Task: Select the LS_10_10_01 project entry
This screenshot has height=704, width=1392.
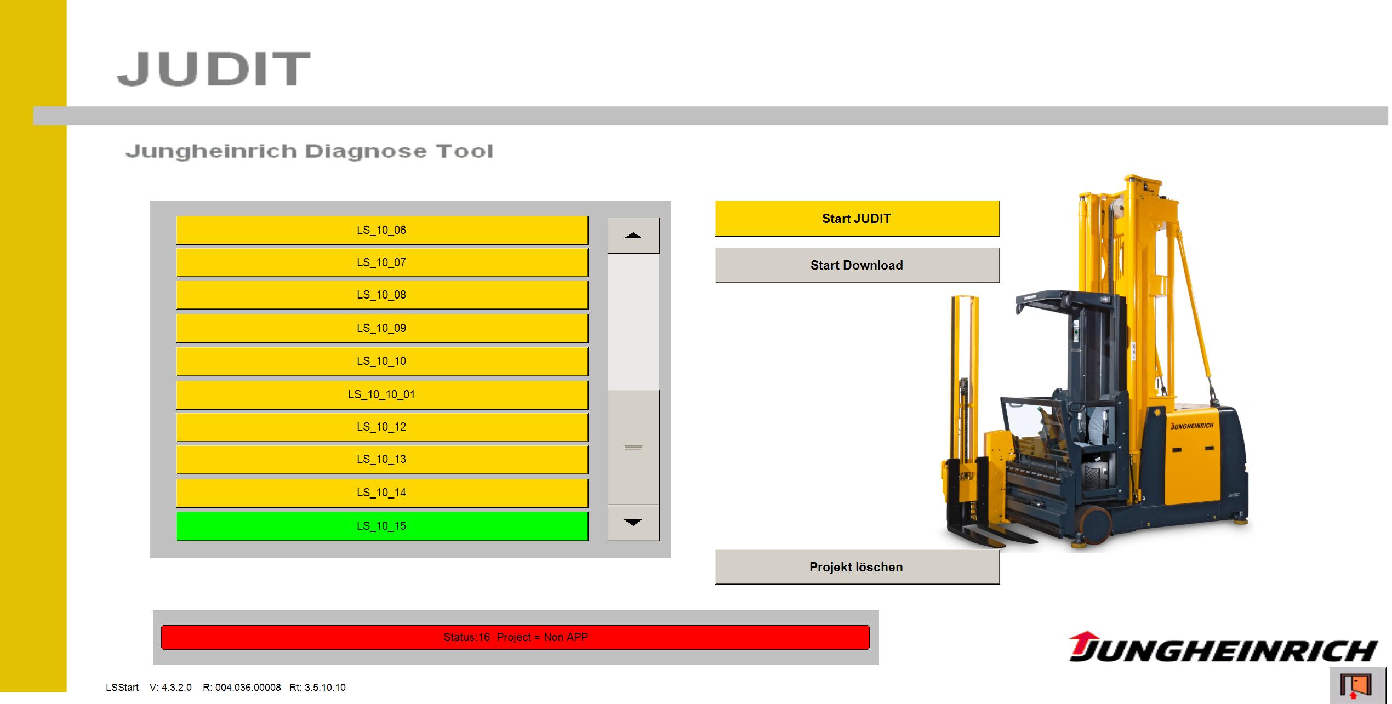Action: [381, 394]
